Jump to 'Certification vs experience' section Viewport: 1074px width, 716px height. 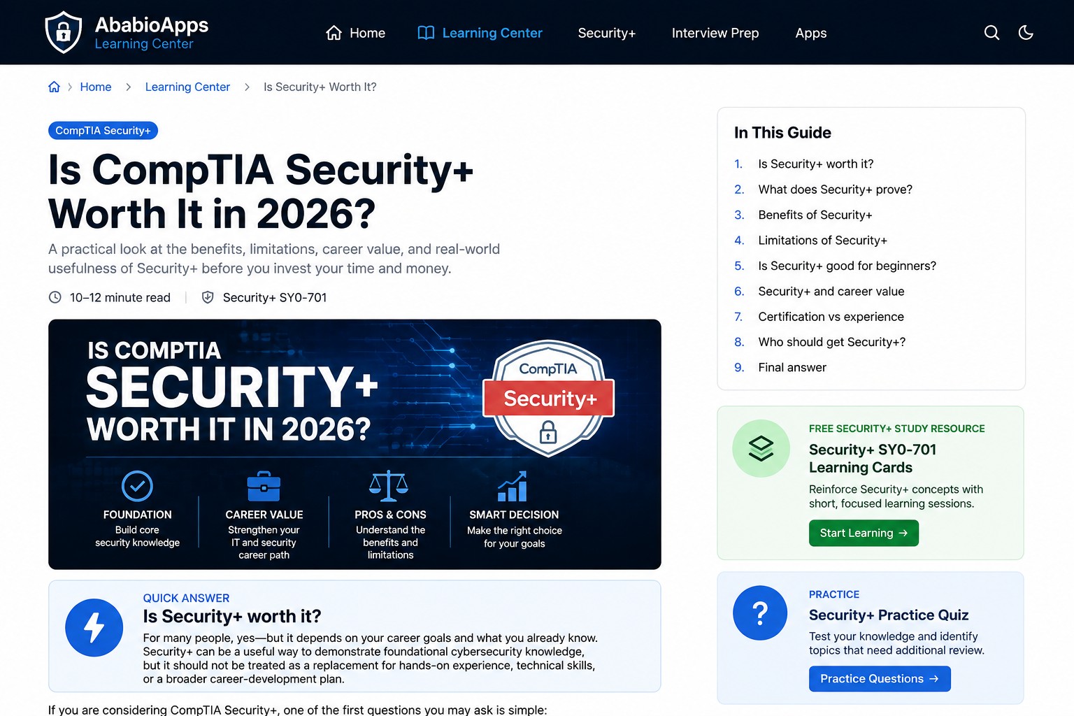pyautogui.click(x=831, y=317)
